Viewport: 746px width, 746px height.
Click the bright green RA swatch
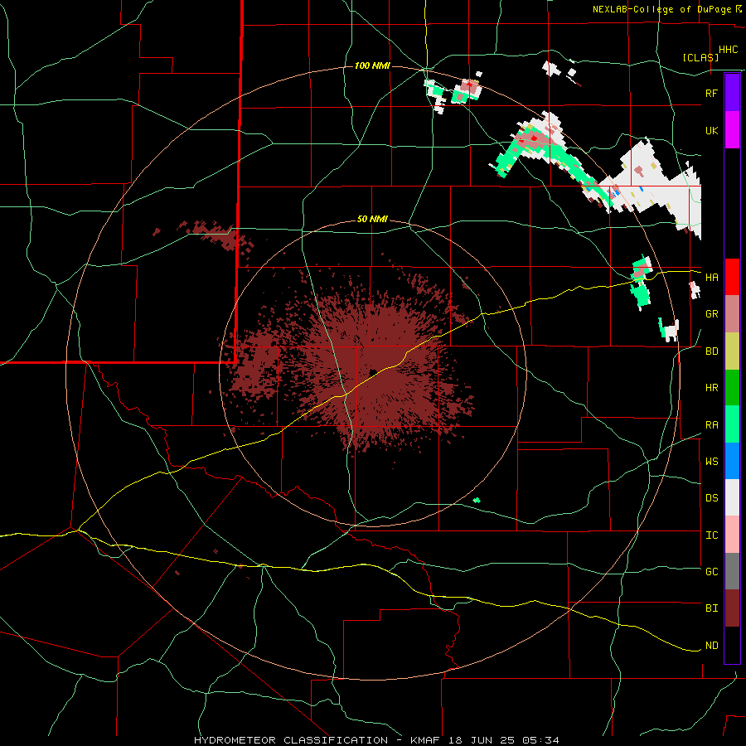click(x=732, y=424)
